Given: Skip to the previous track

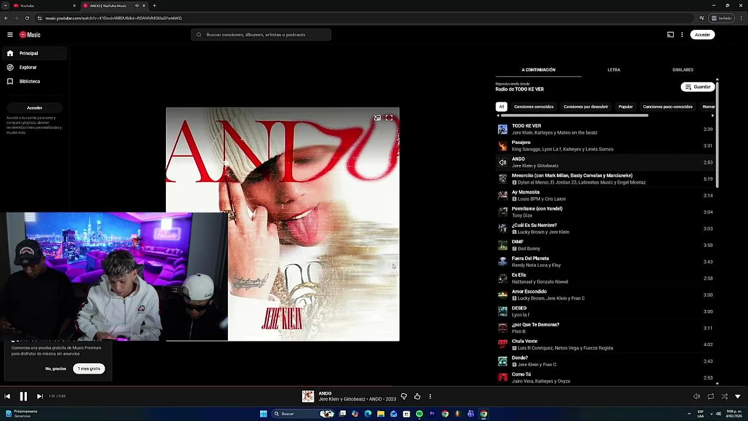Looking at the screenshot, I should point(7,396).
